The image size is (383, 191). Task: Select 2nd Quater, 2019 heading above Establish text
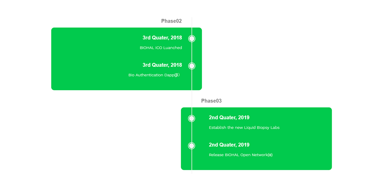[x=229, y=118]
